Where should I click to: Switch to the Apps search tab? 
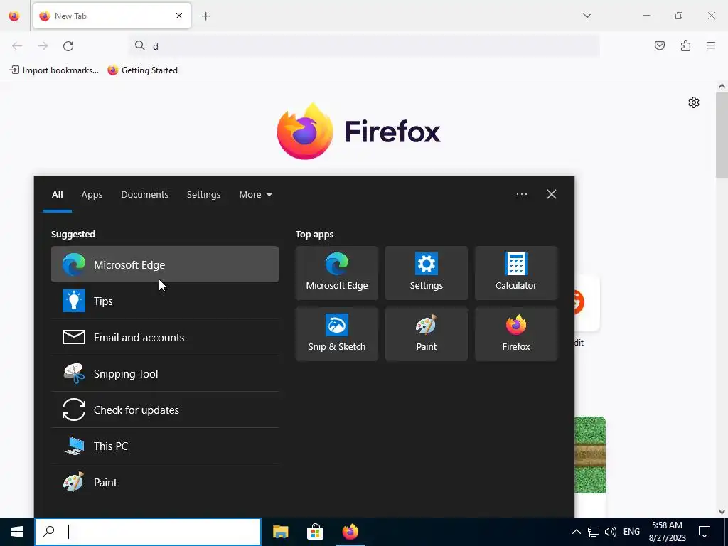92,195
